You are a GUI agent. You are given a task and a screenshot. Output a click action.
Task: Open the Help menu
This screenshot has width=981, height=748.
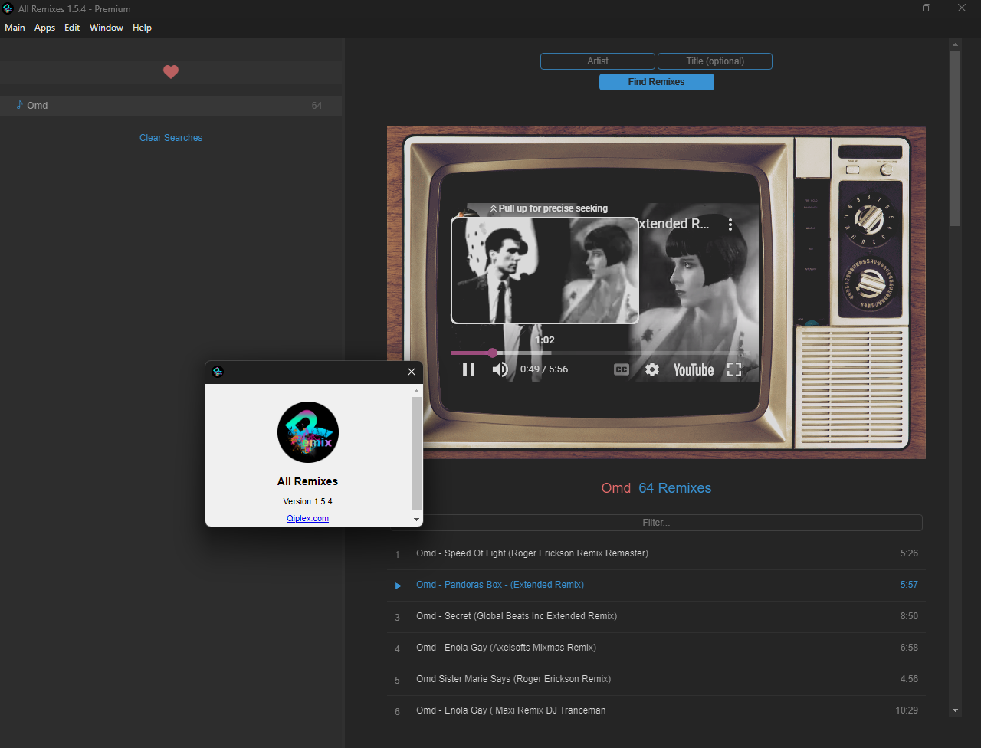pos(142,28)
